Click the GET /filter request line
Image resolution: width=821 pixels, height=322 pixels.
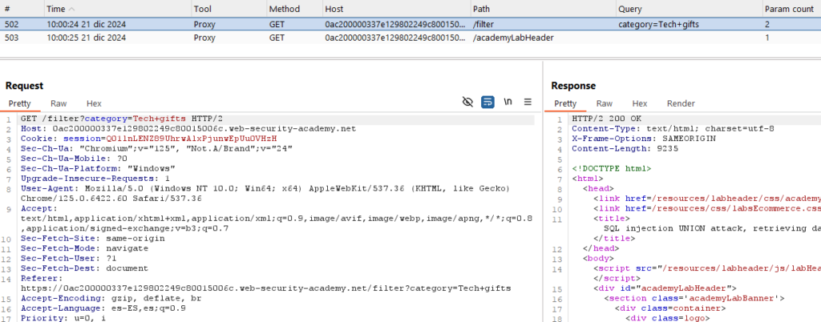point(122,119)
